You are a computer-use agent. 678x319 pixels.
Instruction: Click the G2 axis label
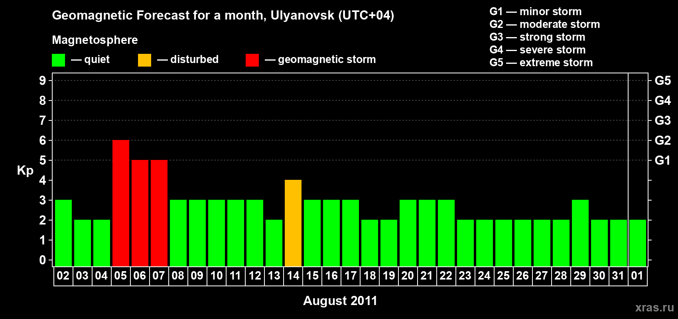pos(663,140)
